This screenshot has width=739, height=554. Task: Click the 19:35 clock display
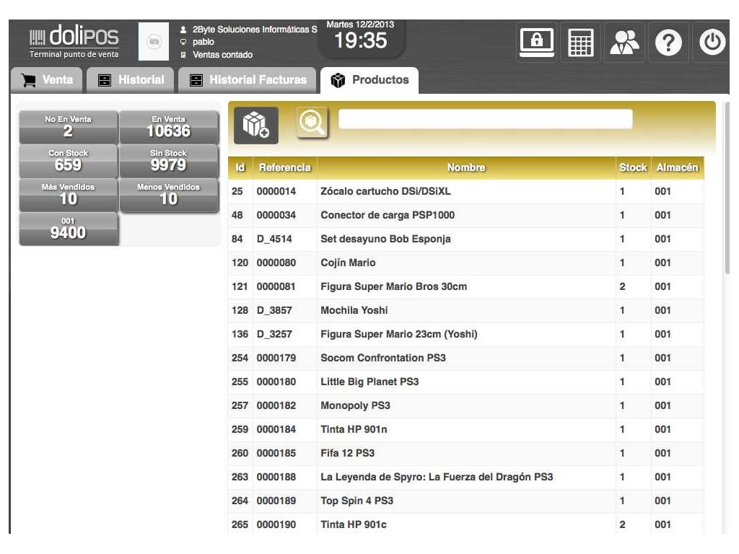click(x=361, y=41)
